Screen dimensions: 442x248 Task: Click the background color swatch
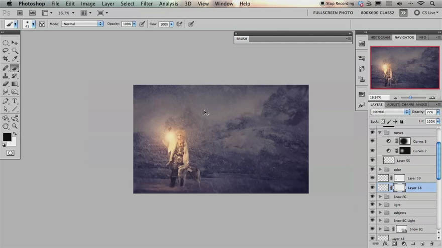[x=13, y=143]
